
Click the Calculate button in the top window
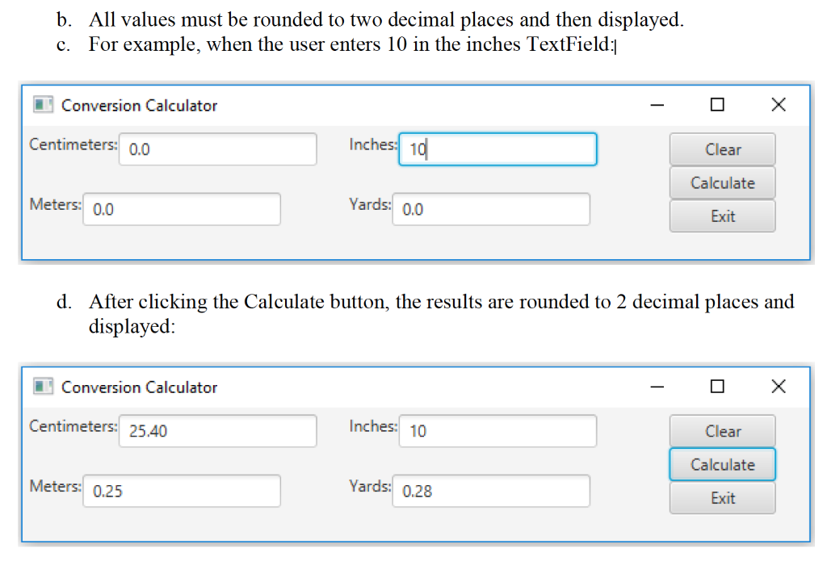coord(721,182)
